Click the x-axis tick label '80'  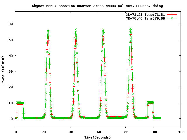pyautogui.click(x=126, y=132)
